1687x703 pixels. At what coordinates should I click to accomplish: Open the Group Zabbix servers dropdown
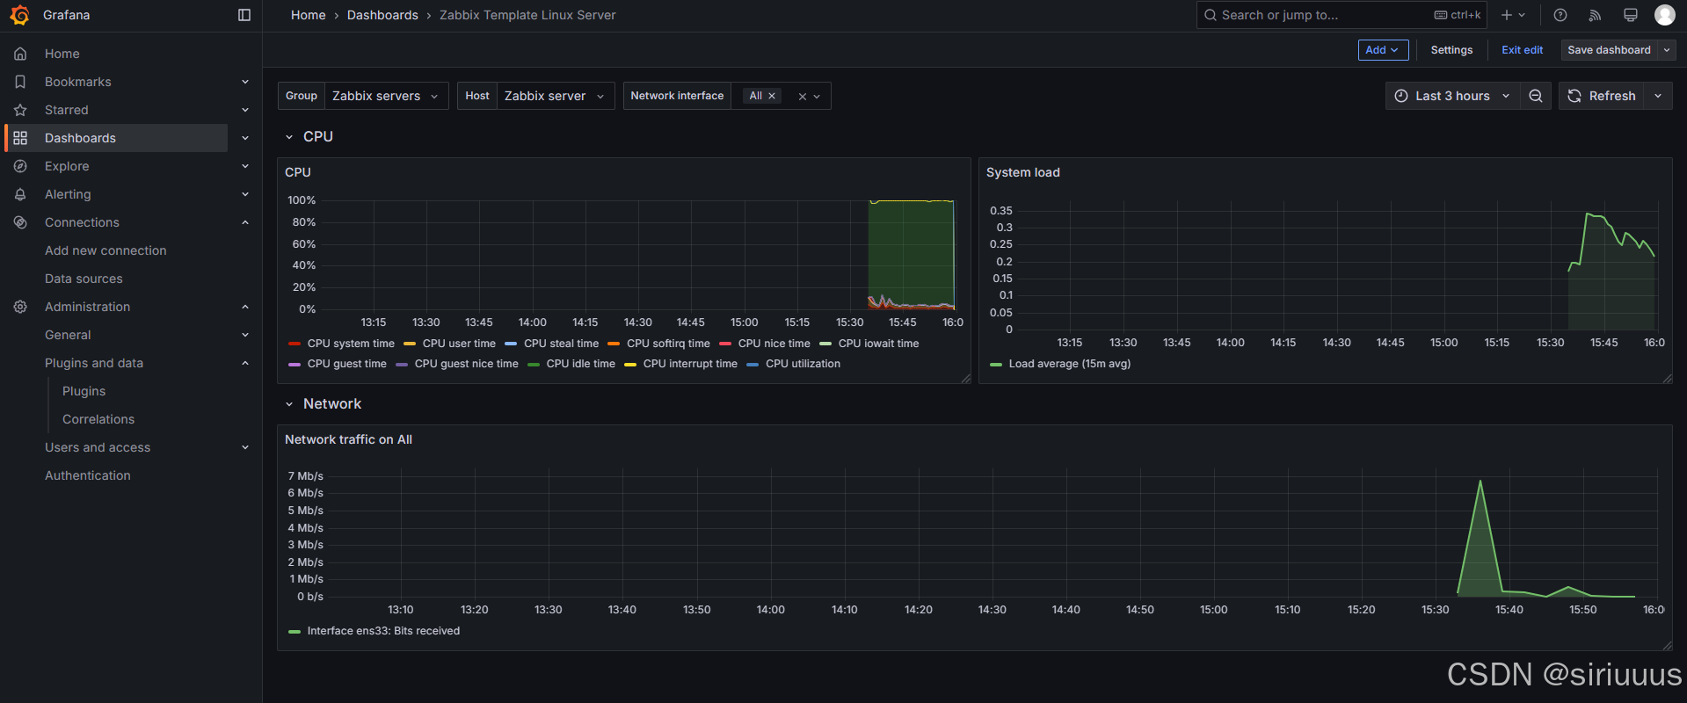387,96
